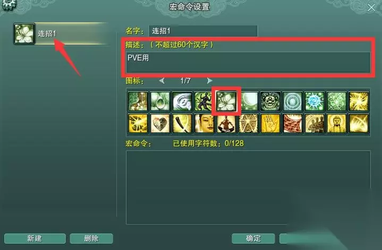The image size is (382, 250).
Task: Select the Buddha face icon
Action: [204, 123]
